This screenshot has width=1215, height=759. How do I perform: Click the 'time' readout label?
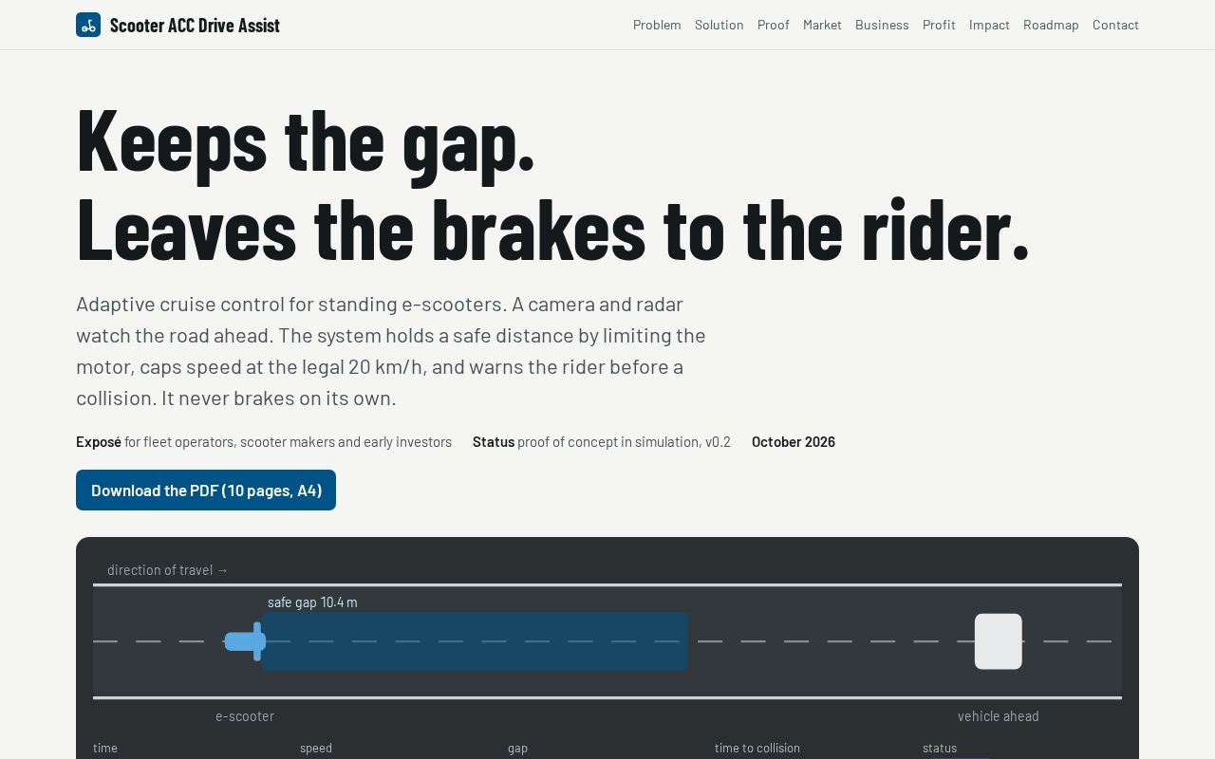105,748
